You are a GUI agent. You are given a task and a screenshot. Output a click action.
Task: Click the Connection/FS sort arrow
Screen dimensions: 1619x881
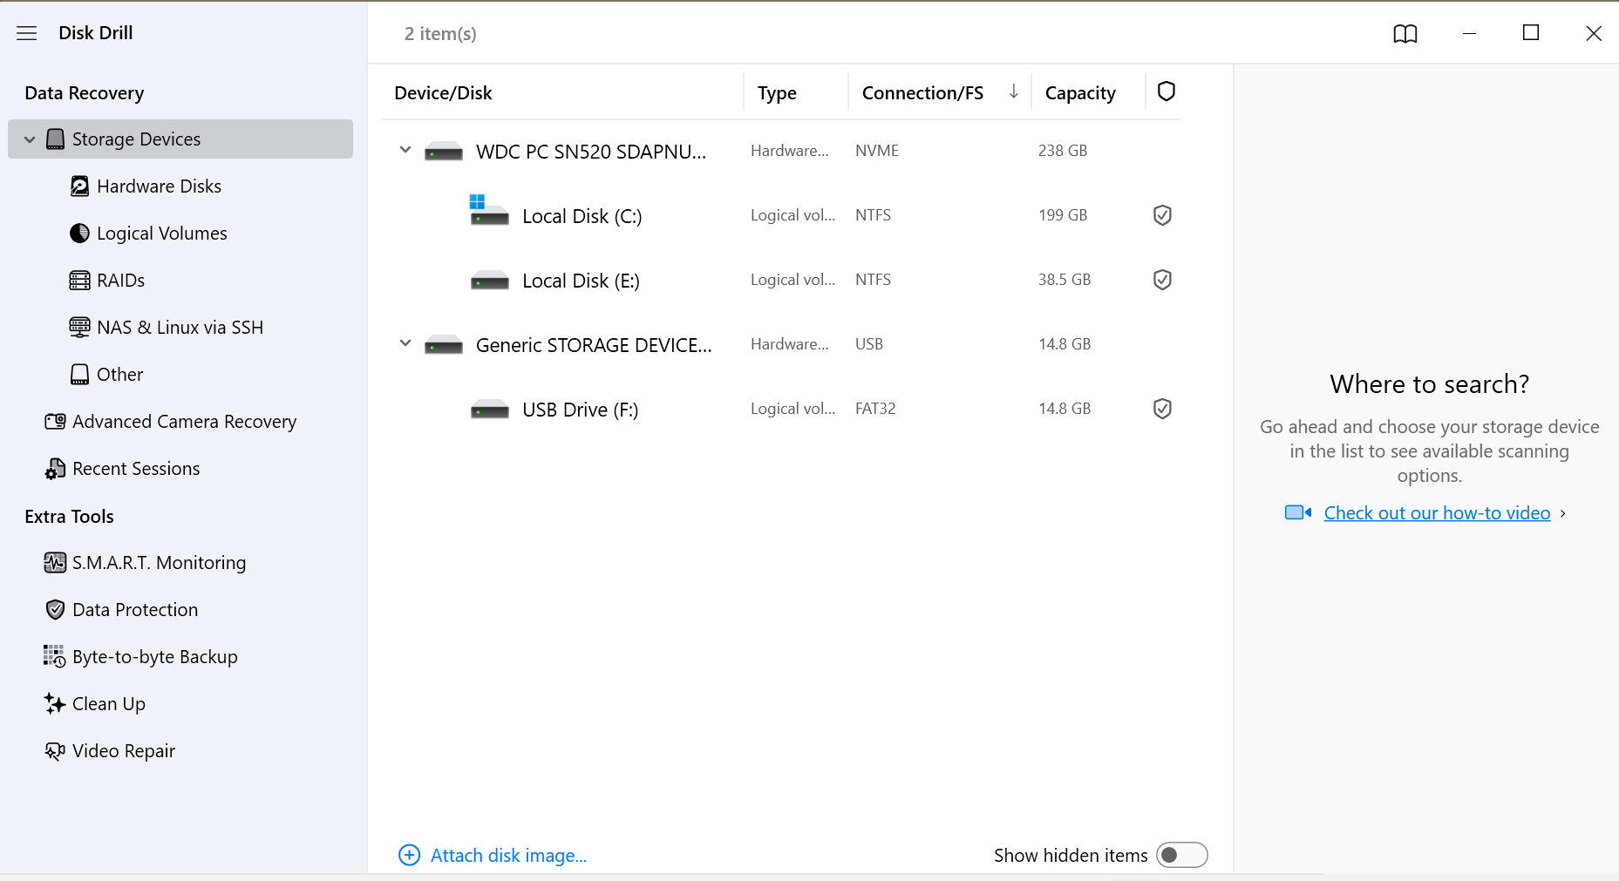(x=1014, y=91)
